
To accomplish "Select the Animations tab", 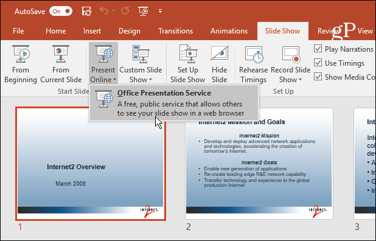I will tap(229, 31).
